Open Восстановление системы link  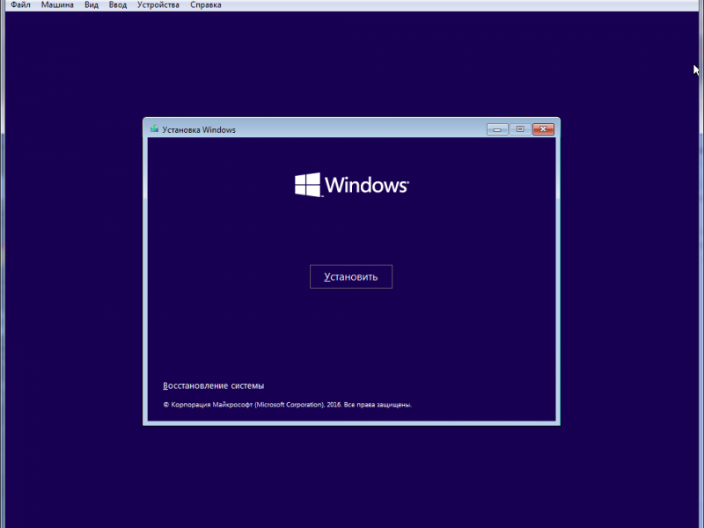click(x=213, y=385)
